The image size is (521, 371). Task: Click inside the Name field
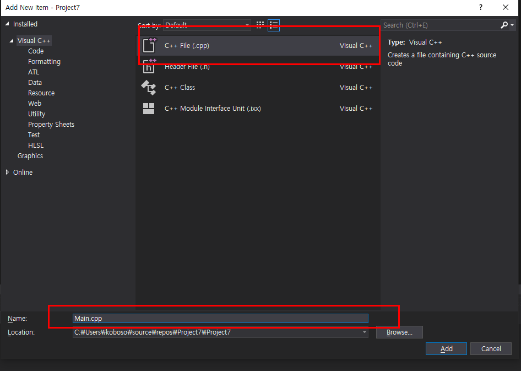point(219,318)
